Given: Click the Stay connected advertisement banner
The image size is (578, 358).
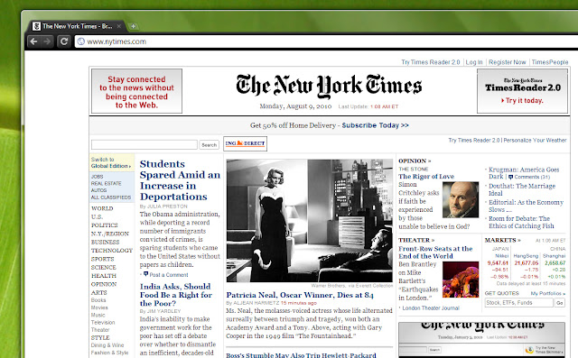Looking at the screenshot, I should click(136, 91).
